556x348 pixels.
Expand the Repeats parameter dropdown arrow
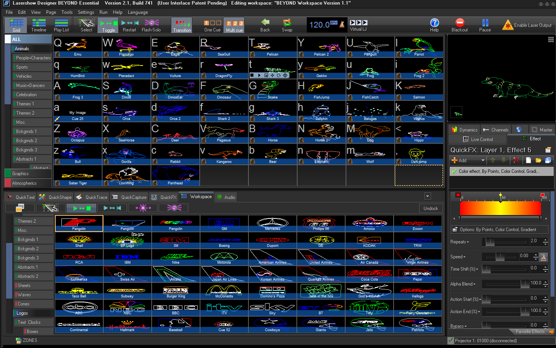click(x=468, y=242)
